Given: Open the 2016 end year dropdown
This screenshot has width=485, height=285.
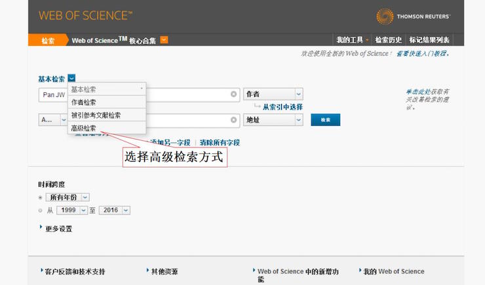Looking at the screenshot, I should tap(115, 210).
